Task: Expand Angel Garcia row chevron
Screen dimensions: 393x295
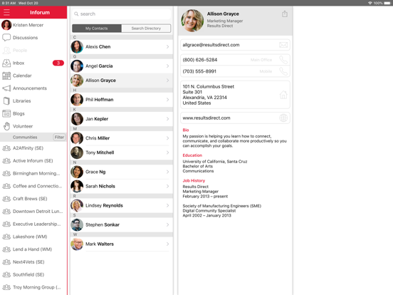Action: click(x=168, y=66)
